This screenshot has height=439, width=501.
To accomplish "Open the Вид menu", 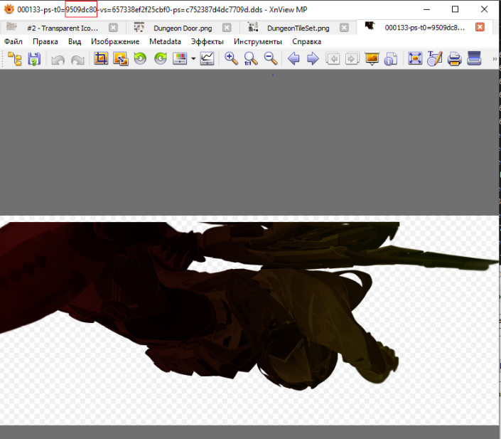I will 75,41.
